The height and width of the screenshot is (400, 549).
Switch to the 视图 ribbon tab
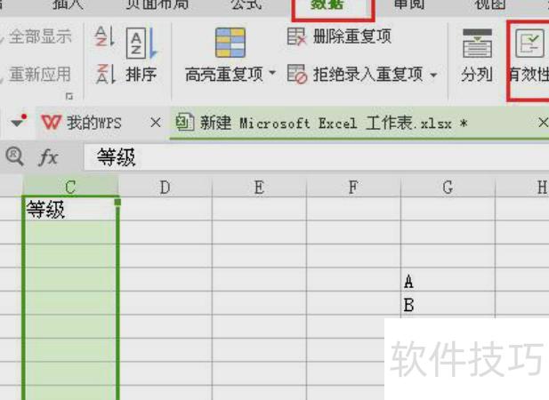[x=490, y=5]
